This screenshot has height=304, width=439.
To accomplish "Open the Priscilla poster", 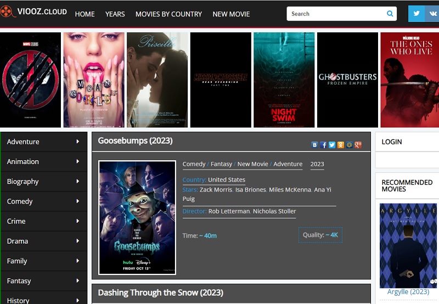I will coord(157,80).
